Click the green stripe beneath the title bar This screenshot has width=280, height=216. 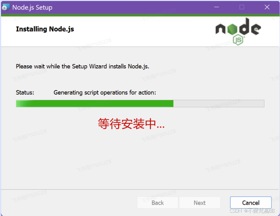[x=140, y=15]
